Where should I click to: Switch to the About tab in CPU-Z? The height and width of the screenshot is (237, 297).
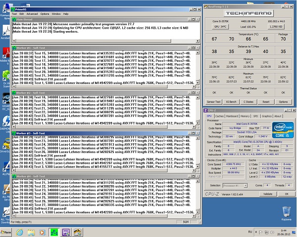coord(278,116)
